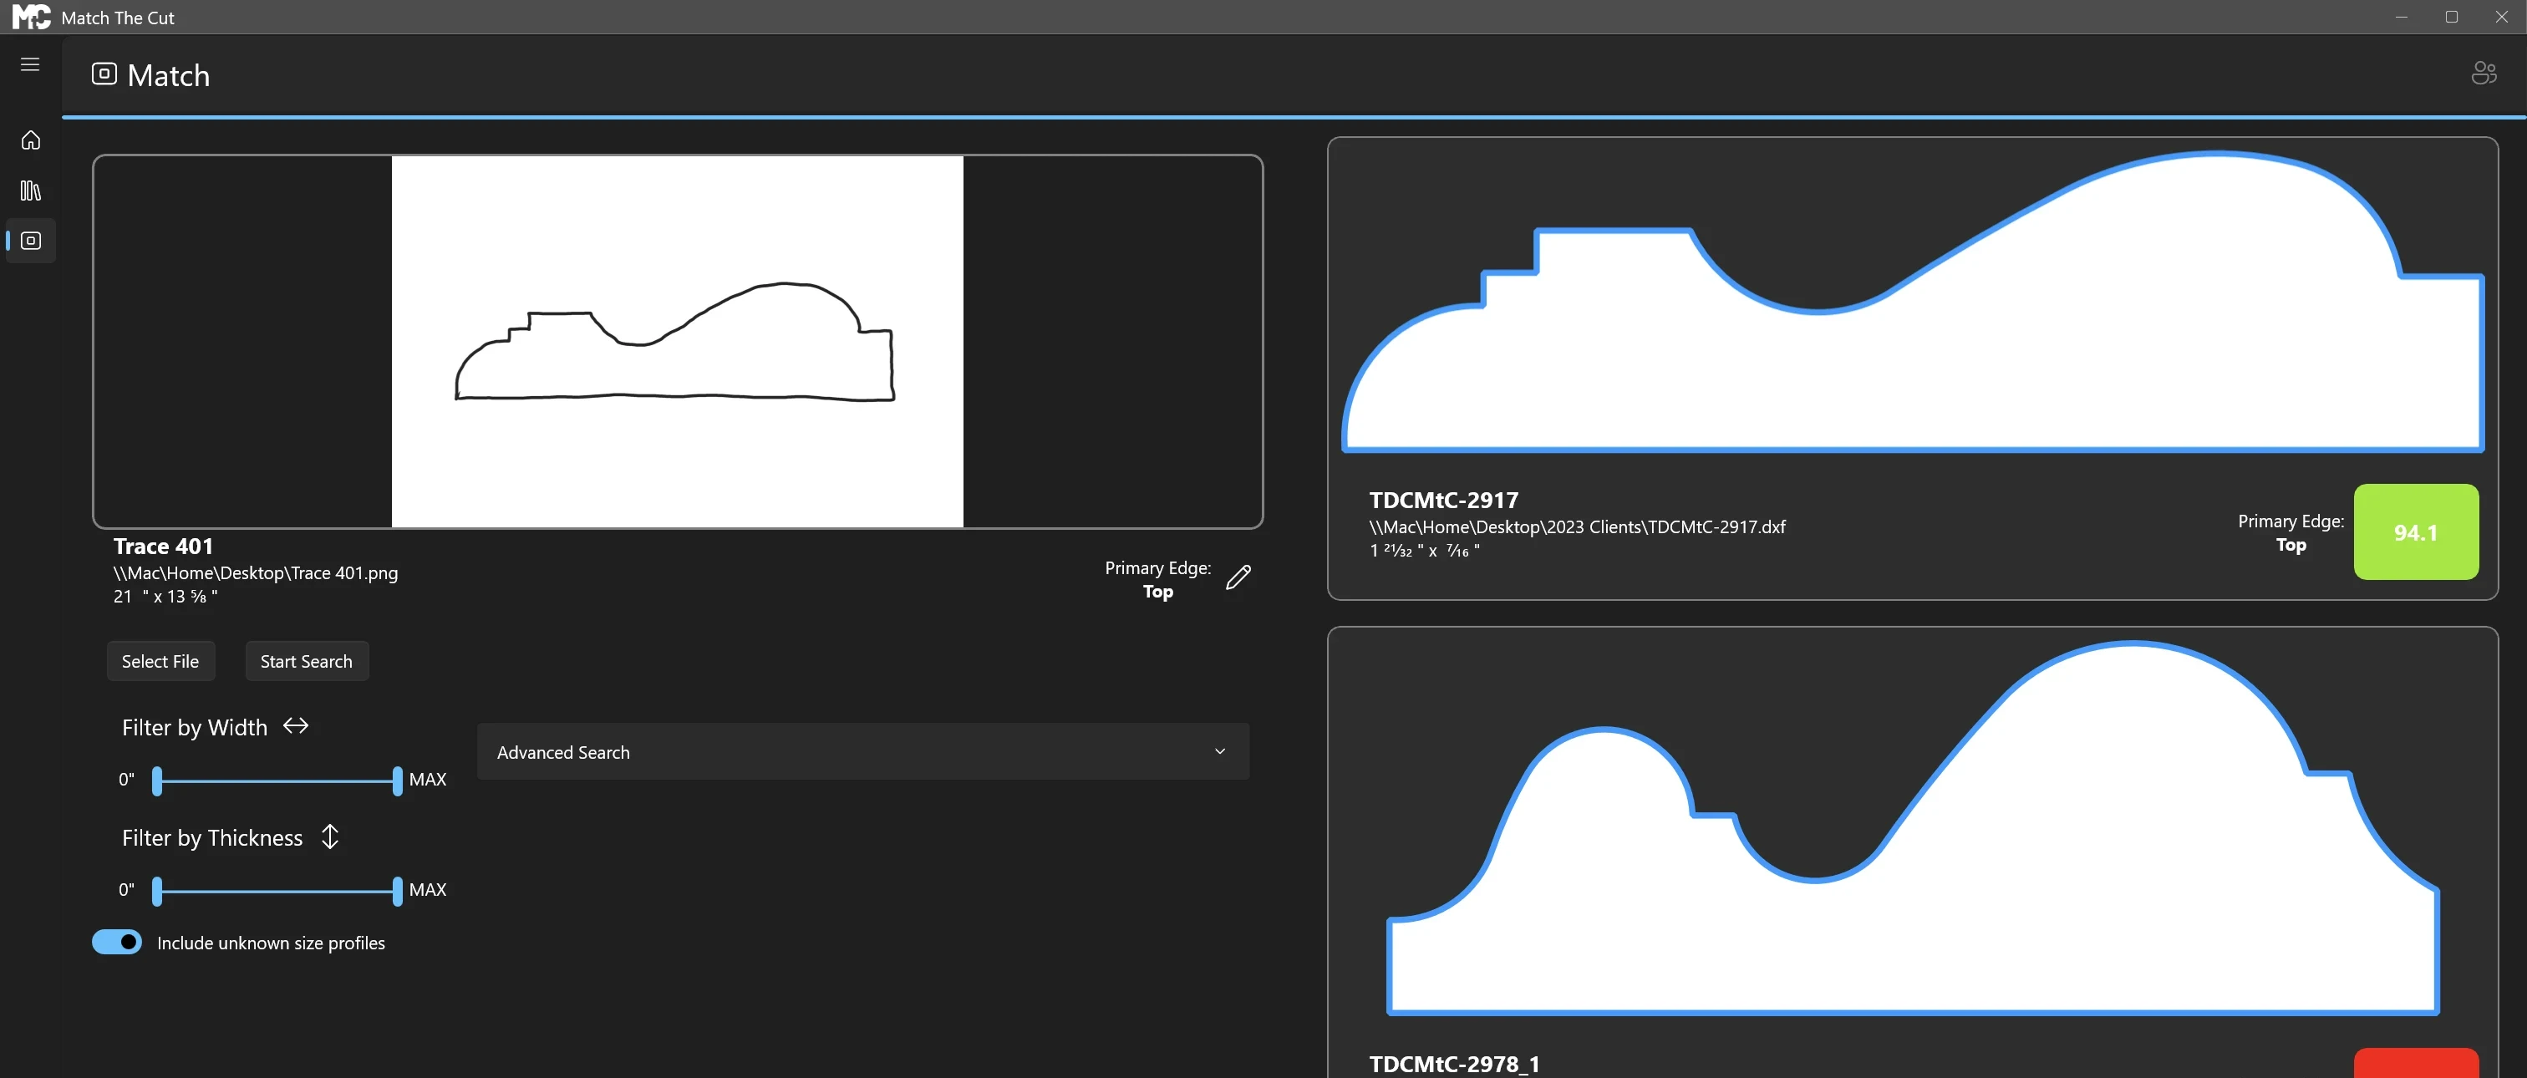Screen dimensions: 2527x1078
Task: Select the TDCMtC-2917 profile result
Action: point(1912,368)
